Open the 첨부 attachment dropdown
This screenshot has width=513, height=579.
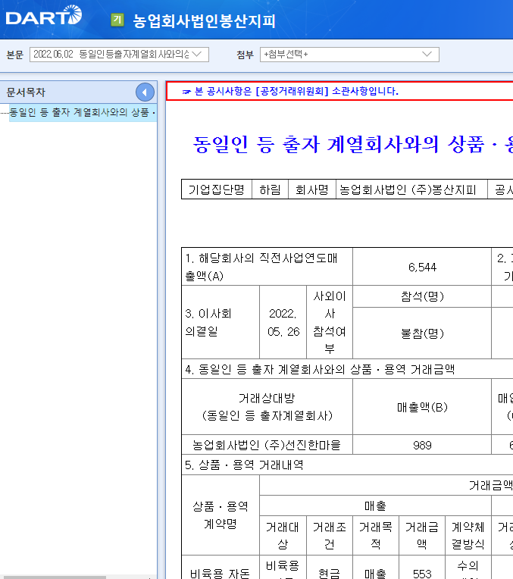coord(349,55)
